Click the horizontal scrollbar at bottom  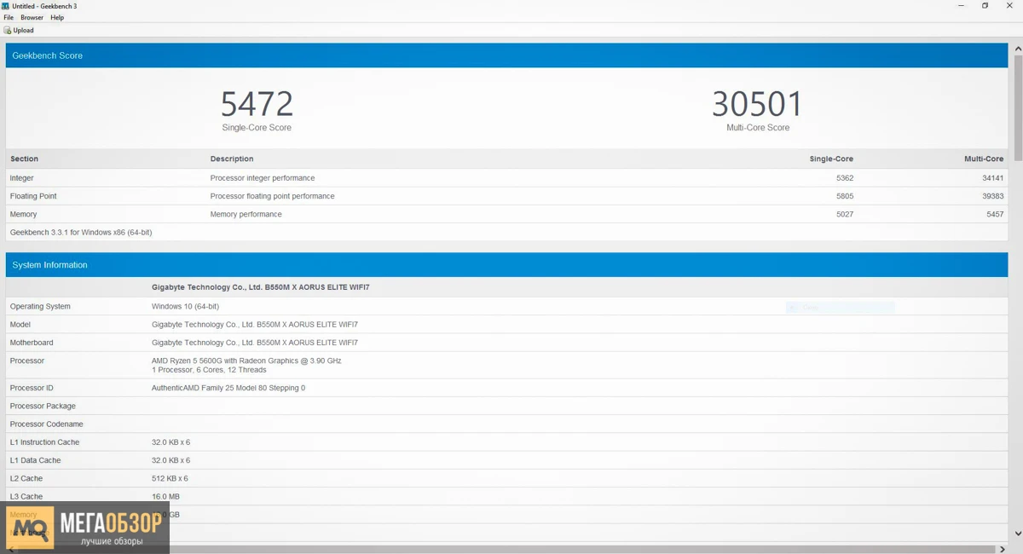pos(506,548)
